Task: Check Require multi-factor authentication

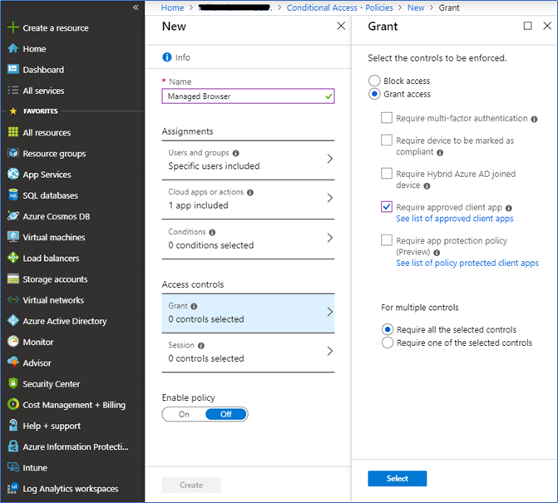Action: (387, 118)
